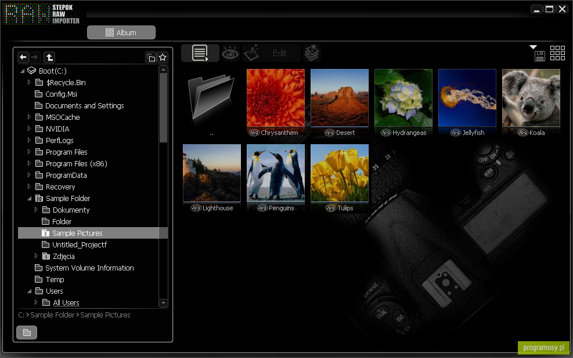Expand ProgramData folder

(29, 175)
